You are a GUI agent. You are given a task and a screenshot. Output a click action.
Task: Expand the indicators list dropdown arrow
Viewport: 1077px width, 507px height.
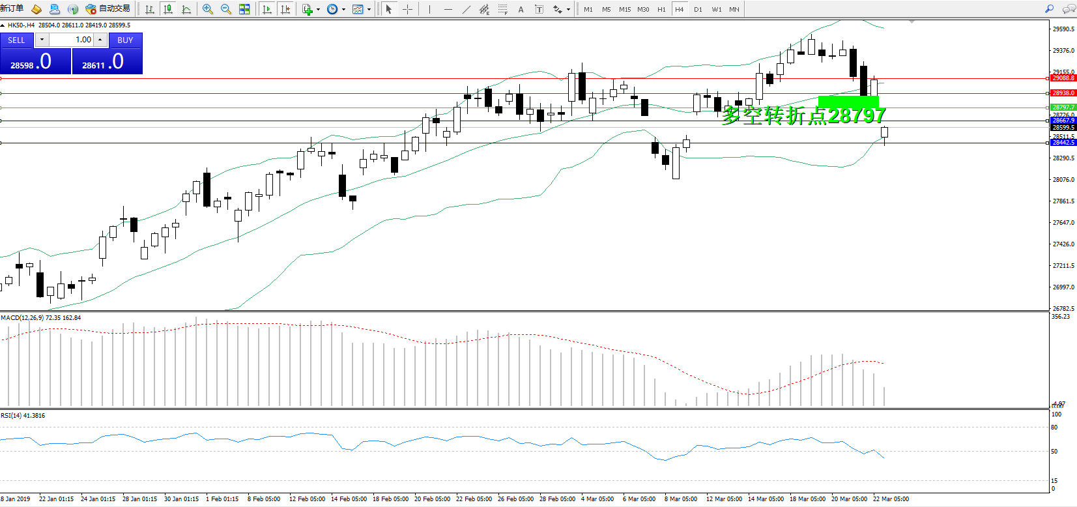tap(318, 10)
